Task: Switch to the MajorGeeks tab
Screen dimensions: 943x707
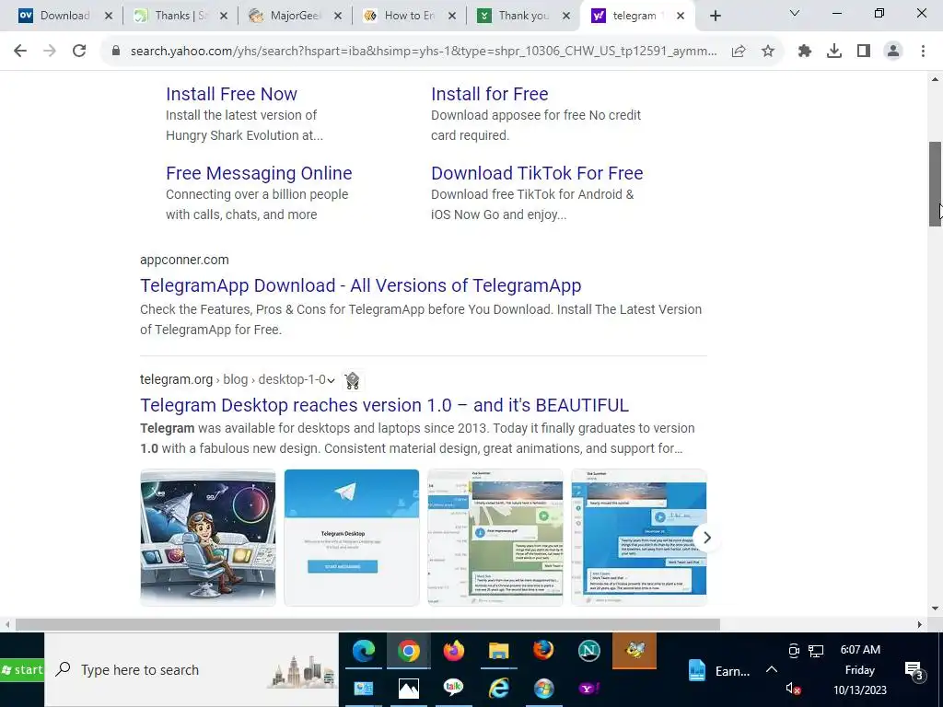Action: click(x=295, y=16)
